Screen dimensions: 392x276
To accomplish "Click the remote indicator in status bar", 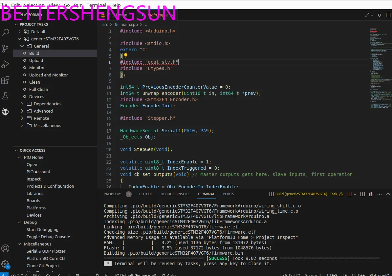I will point(4,274).
